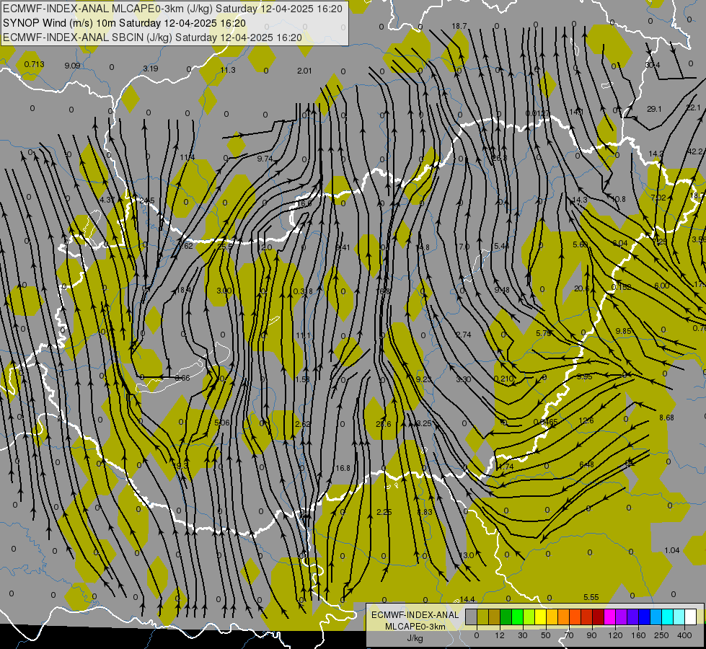This screenshot has width=706, height=649.
Task: Click the map value 2.25
Action: [384, 512]
